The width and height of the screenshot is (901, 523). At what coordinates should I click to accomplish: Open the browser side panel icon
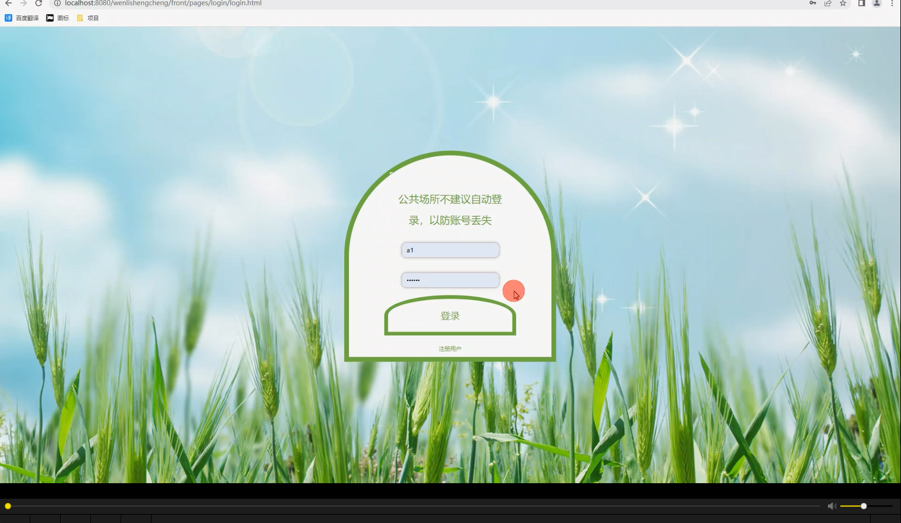tap(861, 4)
